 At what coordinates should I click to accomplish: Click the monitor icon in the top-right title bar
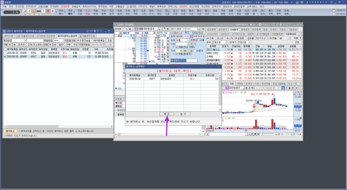coord(331,2)
